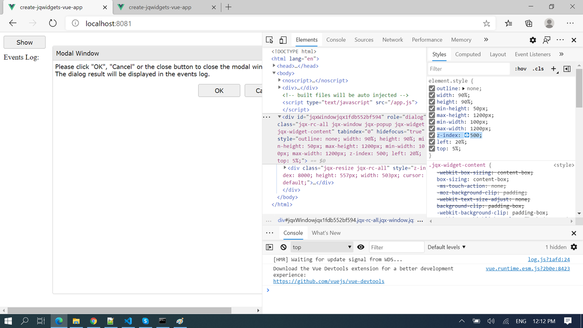Image resolution: width=583 pixels, height=328 pixels.
Task: Open the vue-devtools GitHub link
Action: pos(328,282)
